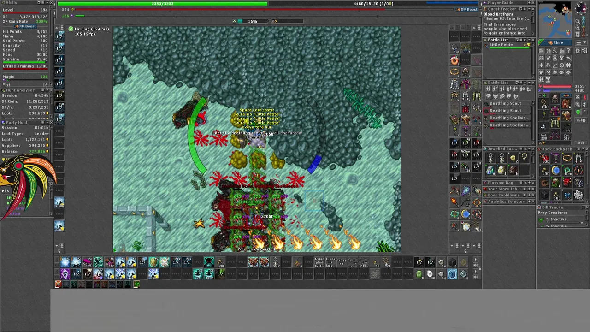The width and height of the screenshot is (590, 332).
Task: Toggle the crossed swords combat mode button
Action: (x=578, y=97)
